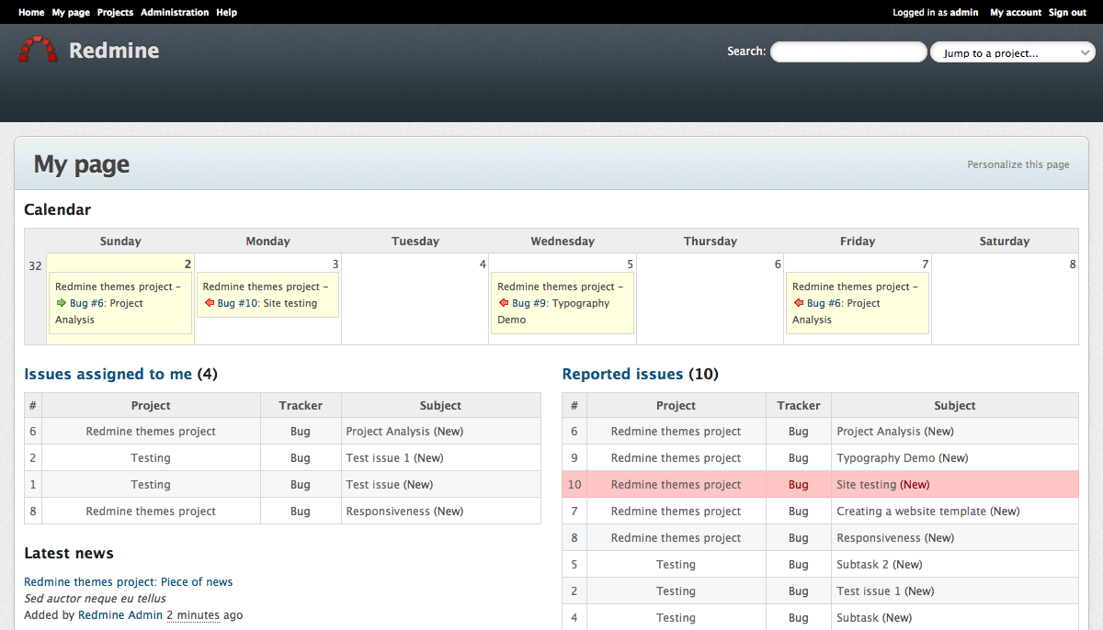
Task: Click the 'Wednesday' calendar column header
Action: (563, 241)
